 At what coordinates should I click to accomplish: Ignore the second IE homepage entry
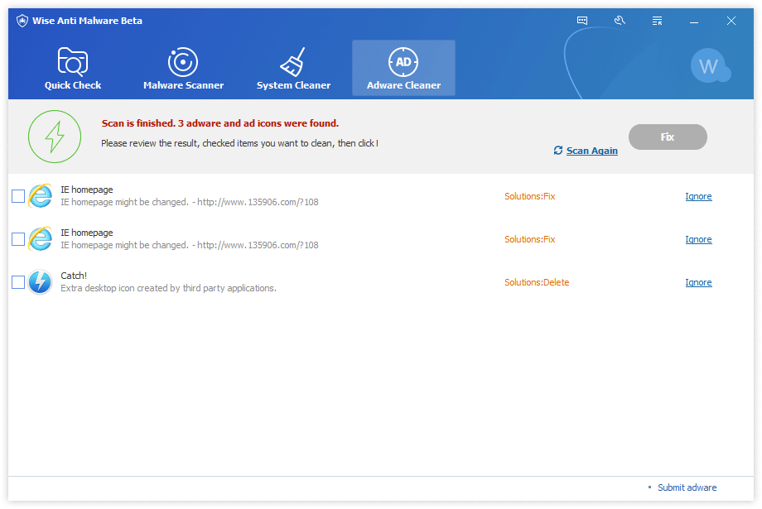[698, 239]
